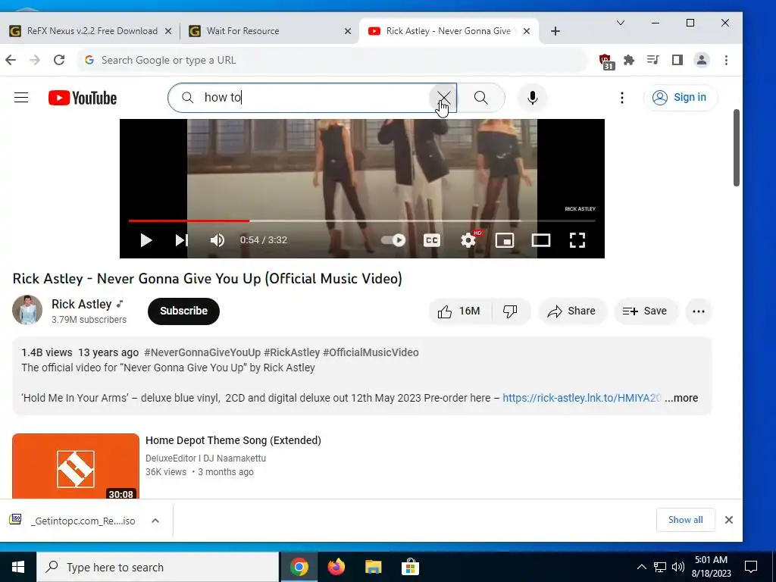Open the YouTube hamburger guide menu

tap(21, 98)
